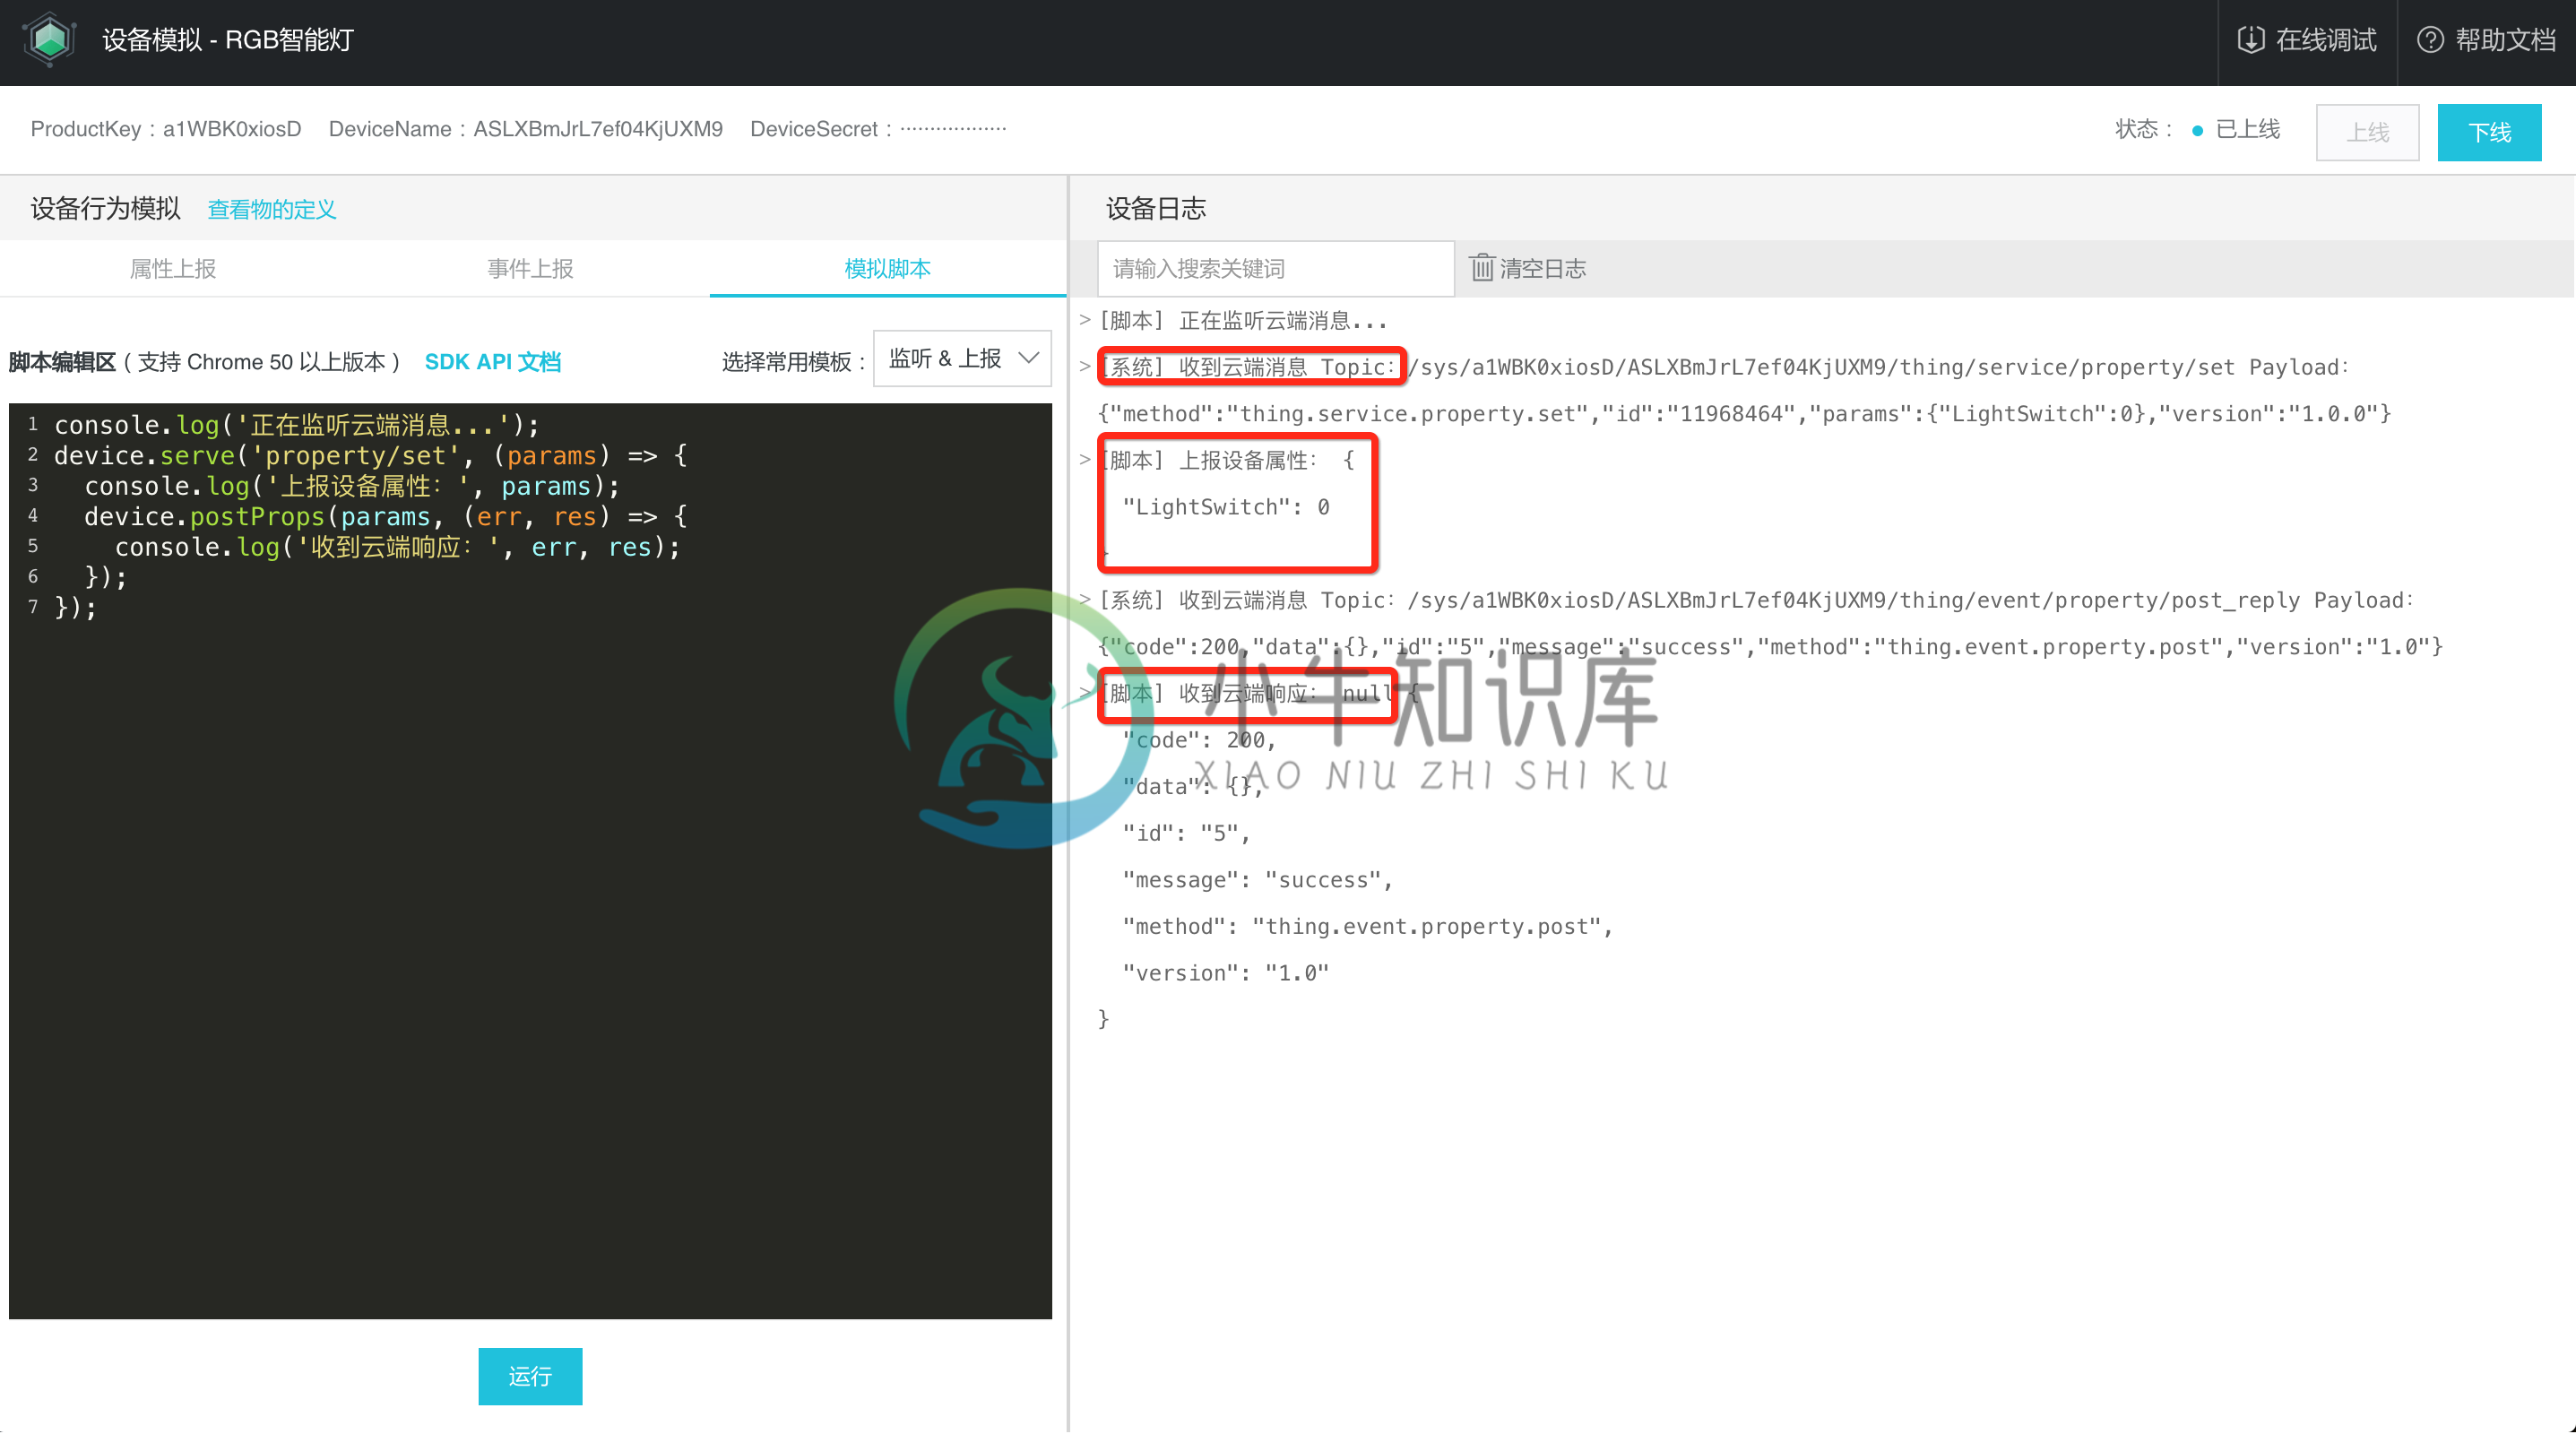Expand the 上报设备属性 log entry arrow

click(x=1084, y=460)
